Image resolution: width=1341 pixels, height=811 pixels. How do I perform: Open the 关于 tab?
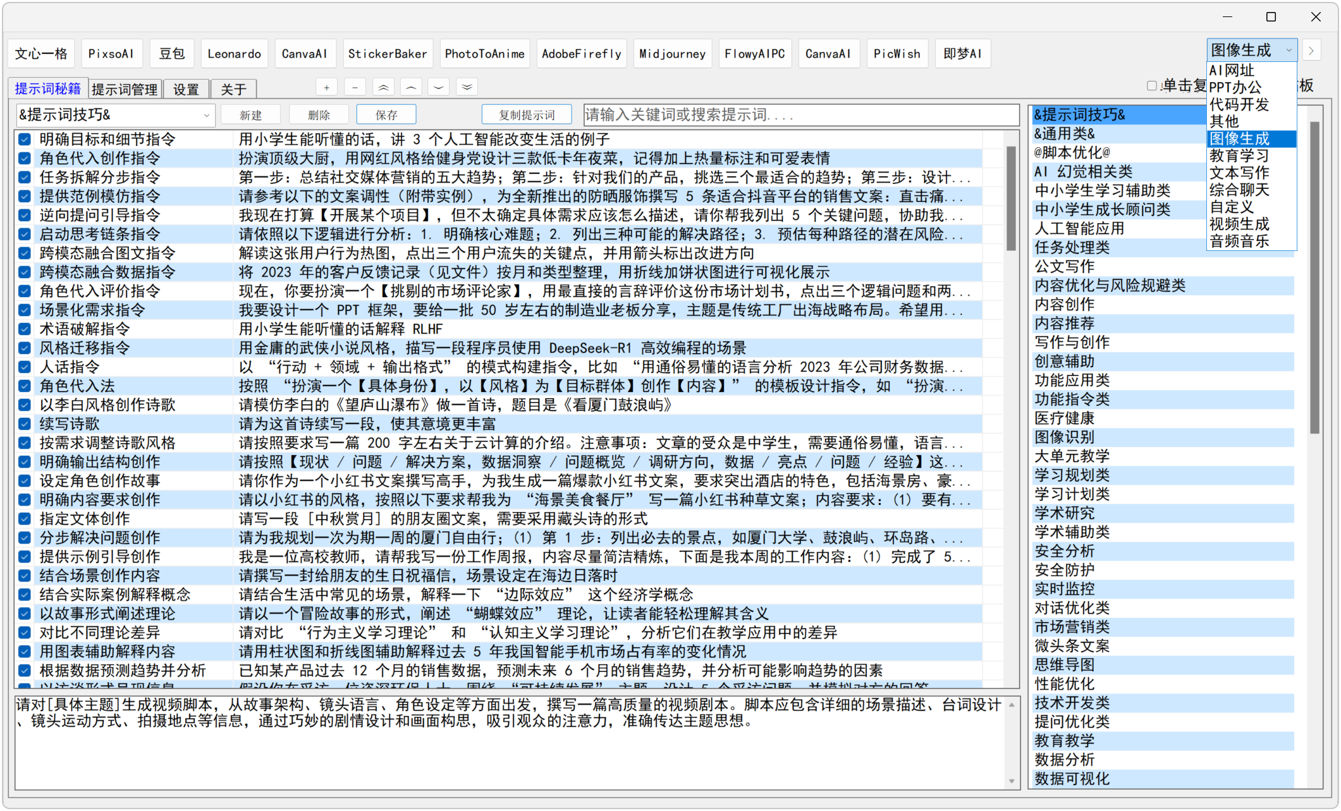click(x=233, y=89)
